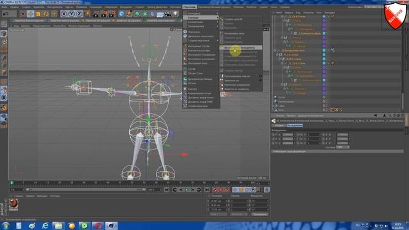This screenshot has height=230, width=409.
Task: Click the back arrow in Attribute Manager
Action: [x=375, y=115]
